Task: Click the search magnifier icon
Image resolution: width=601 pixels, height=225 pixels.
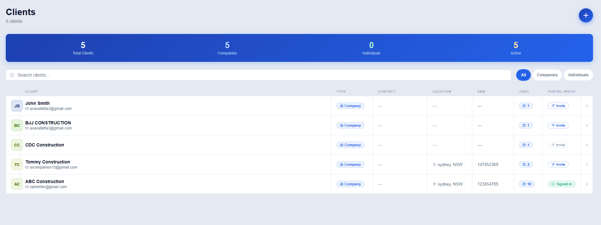Action: click(12, 75)
